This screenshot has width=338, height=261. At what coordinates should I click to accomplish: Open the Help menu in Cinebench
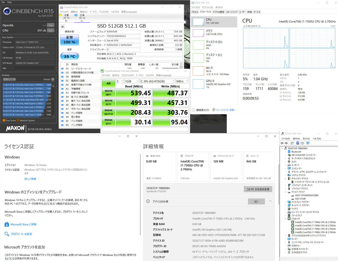click(x=10, y=2)
